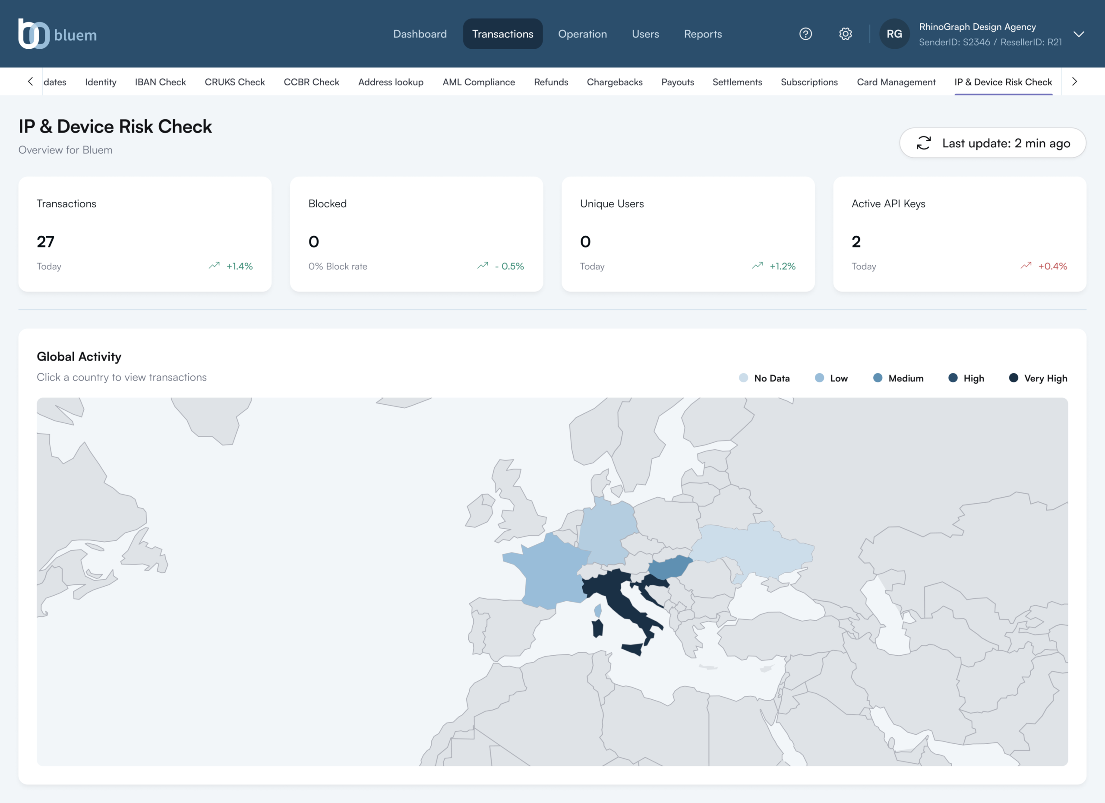Open the Settlements tab

tap(737, 82)
